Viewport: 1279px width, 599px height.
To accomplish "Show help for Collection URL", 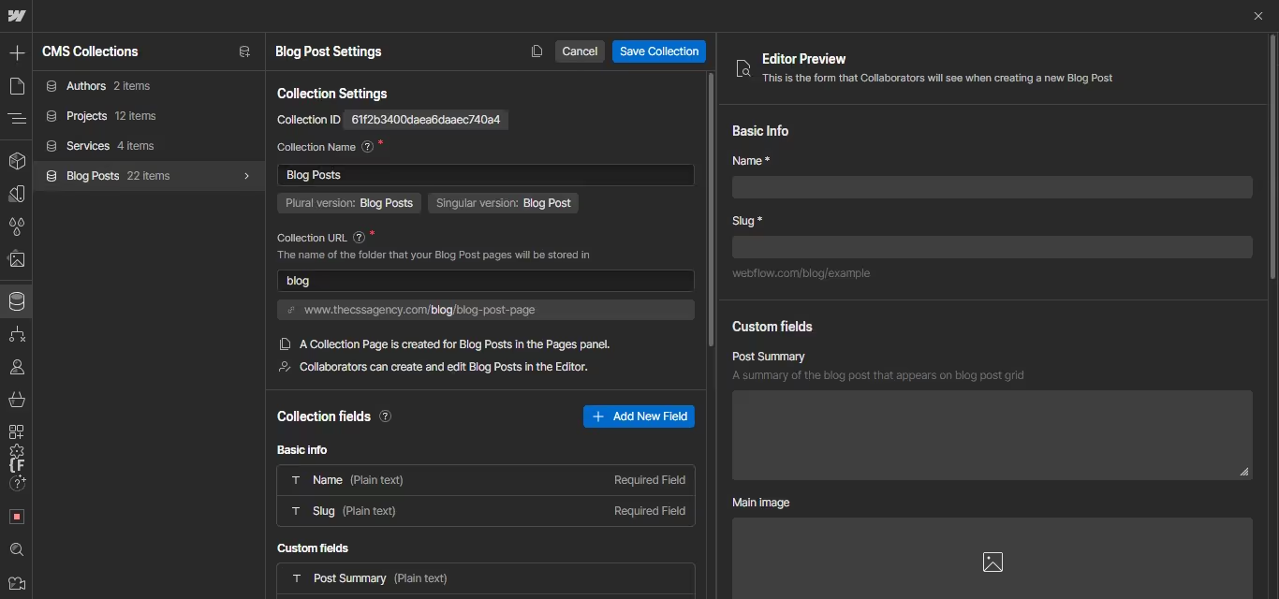I will point(359,238).
